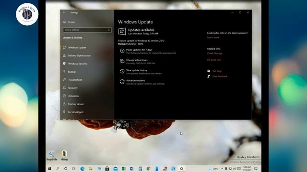This screenshot has height=172, width=307.
Task: Open Recovery settings
Action: coord(73,88)
